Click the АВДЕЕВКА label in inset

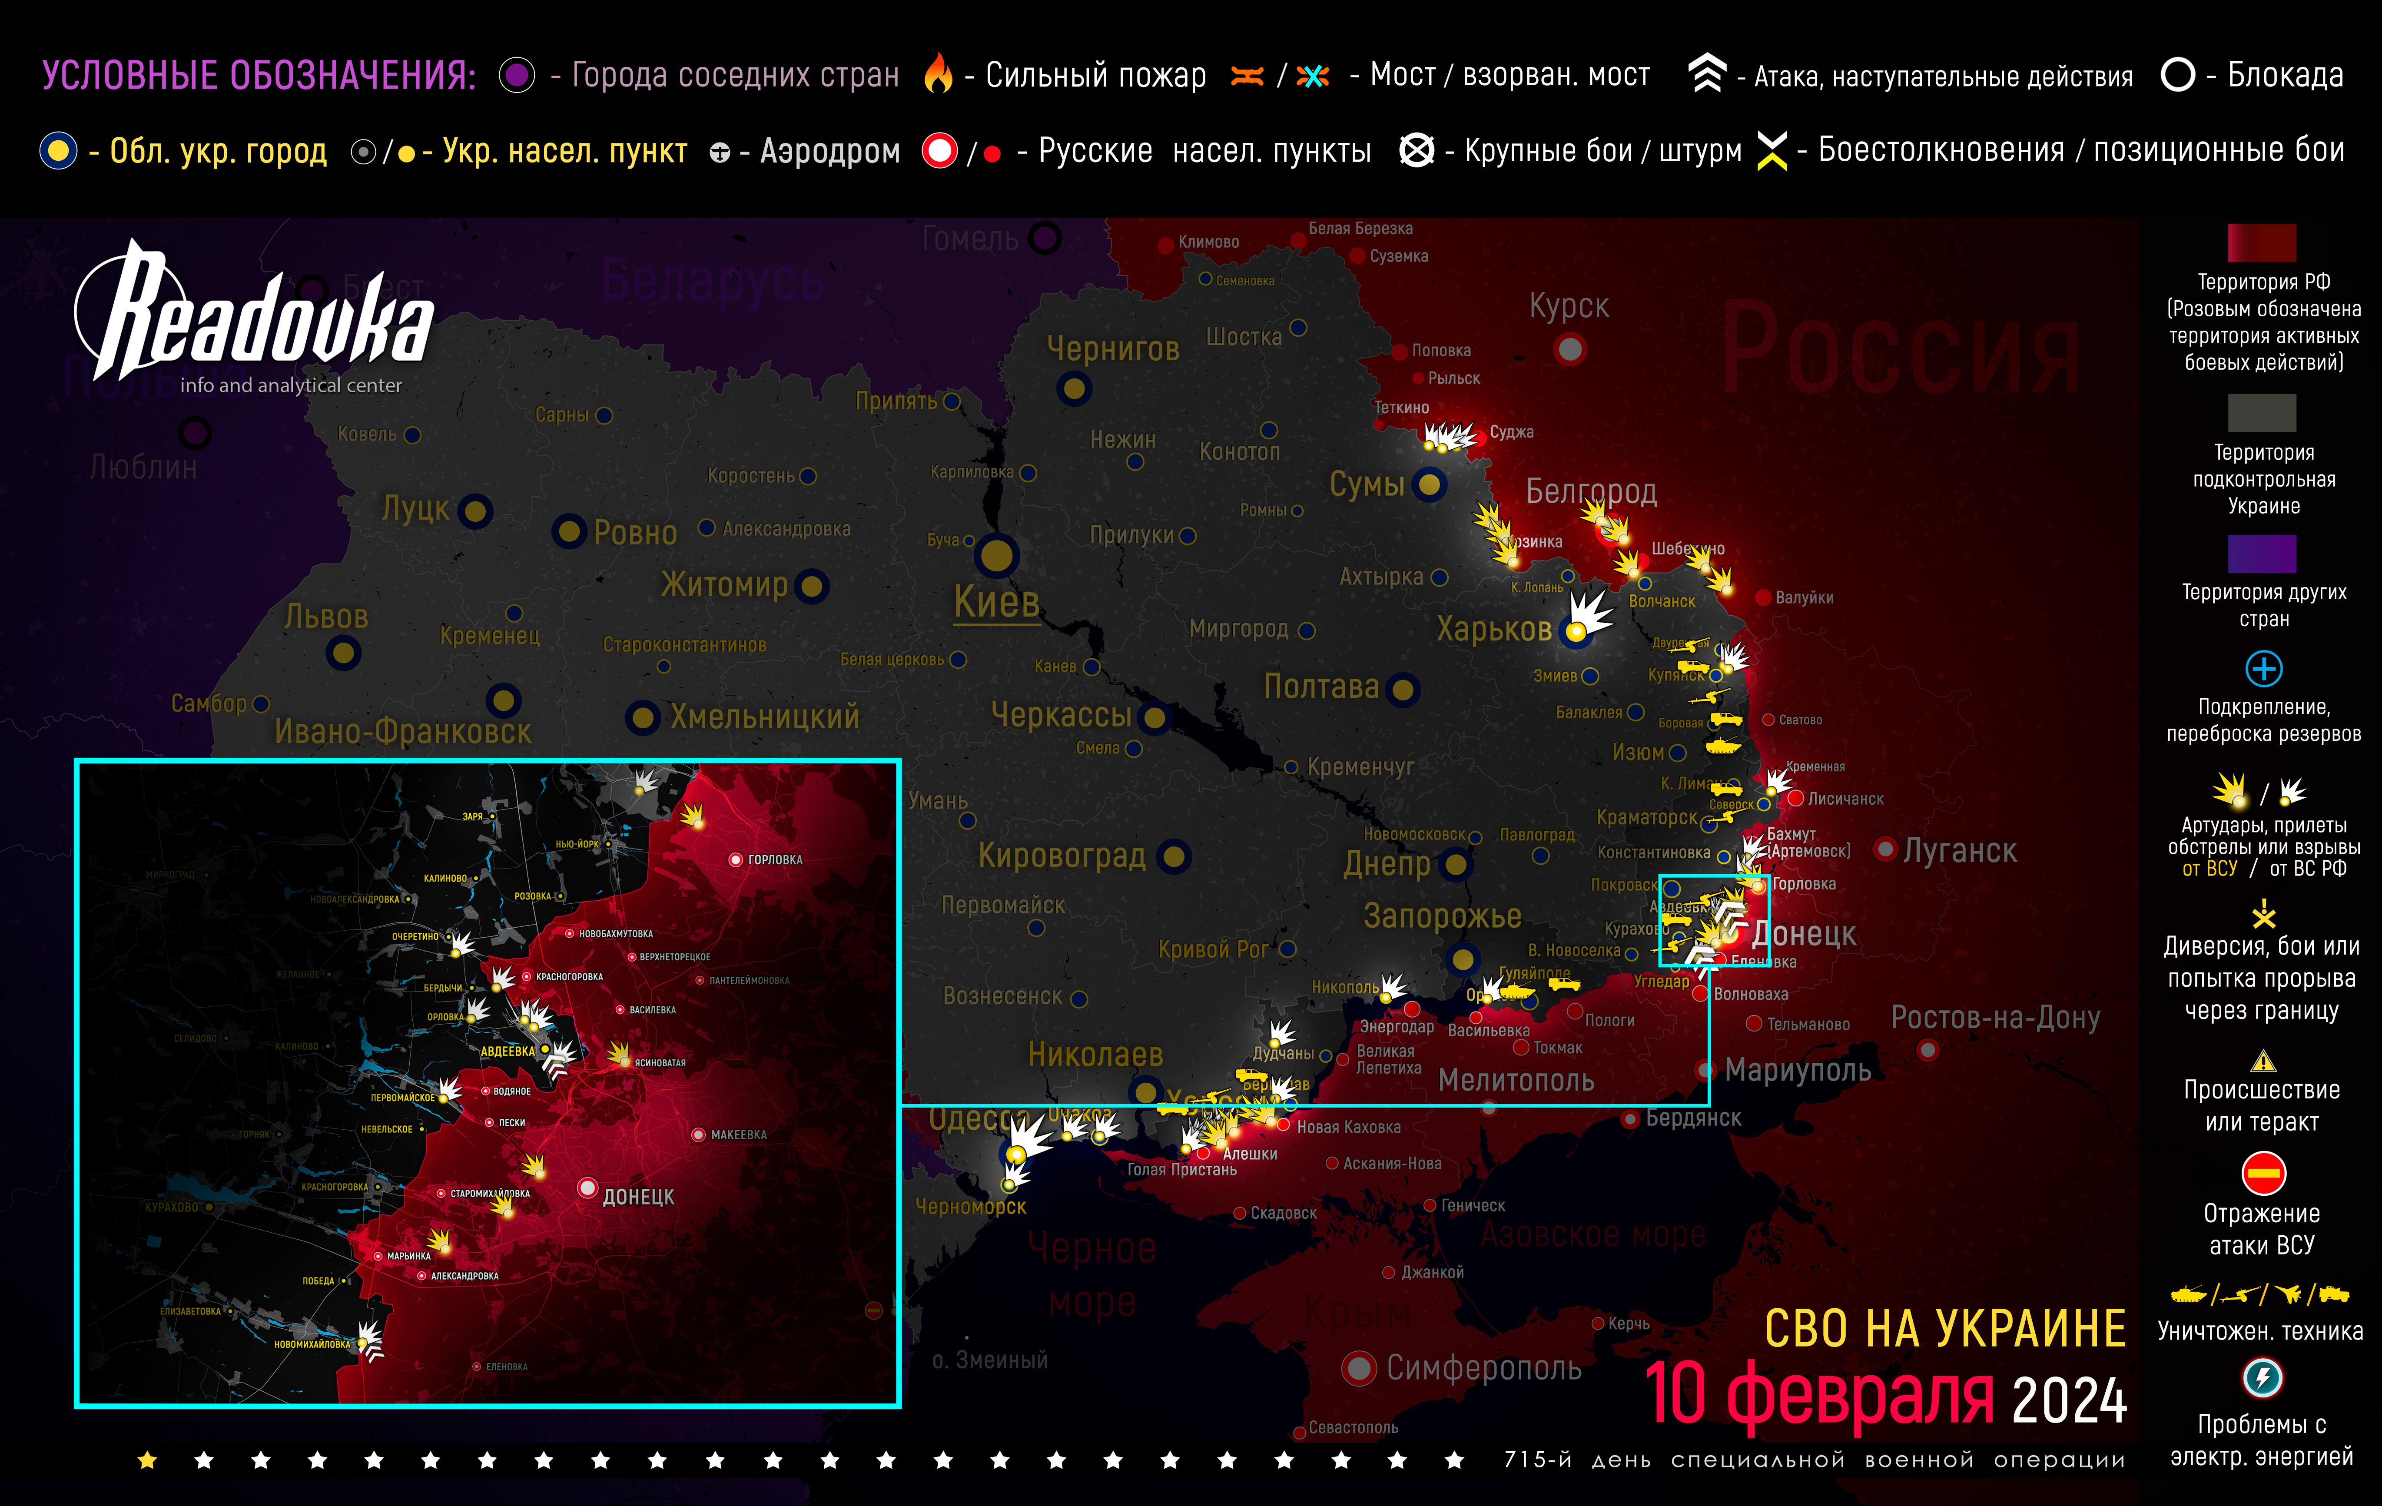point(508,1051)
